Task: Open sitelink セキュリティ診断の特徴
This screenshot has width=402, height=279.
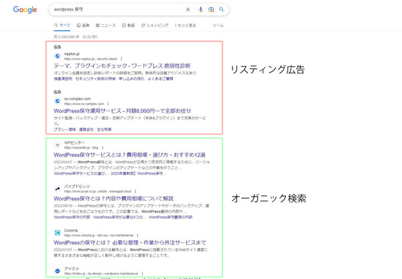Action: 95,78
